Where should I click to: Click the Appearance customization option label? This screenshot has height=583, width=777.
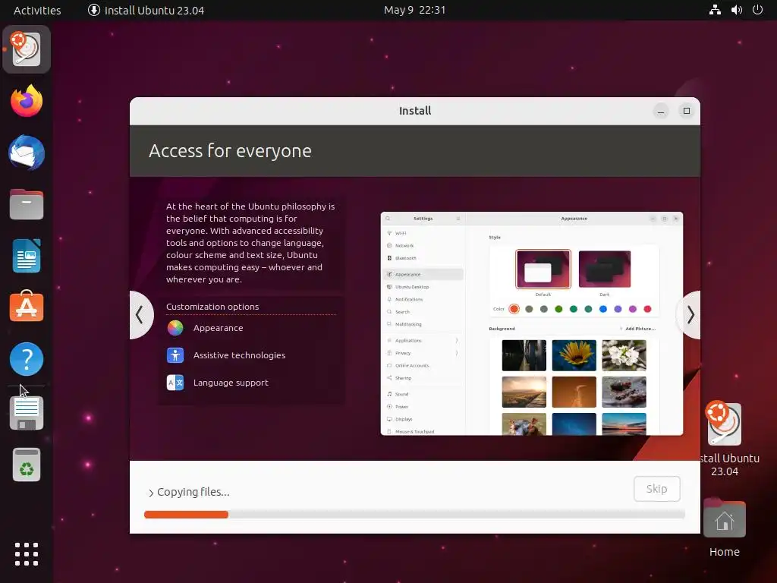click(218, 328)
